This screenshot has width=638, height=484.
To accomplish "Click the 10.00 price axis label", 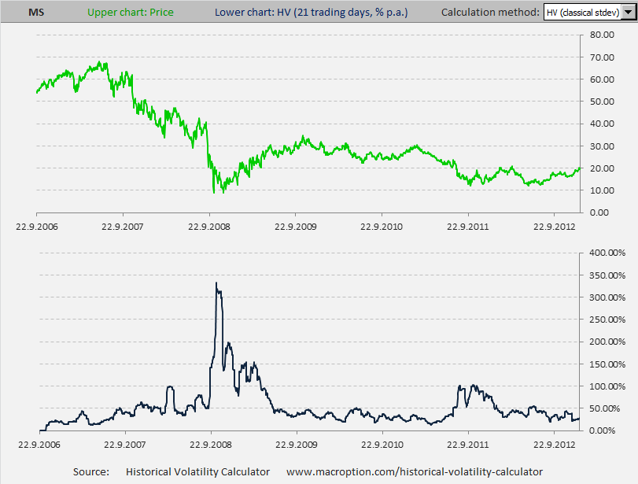I will [602, 190].
